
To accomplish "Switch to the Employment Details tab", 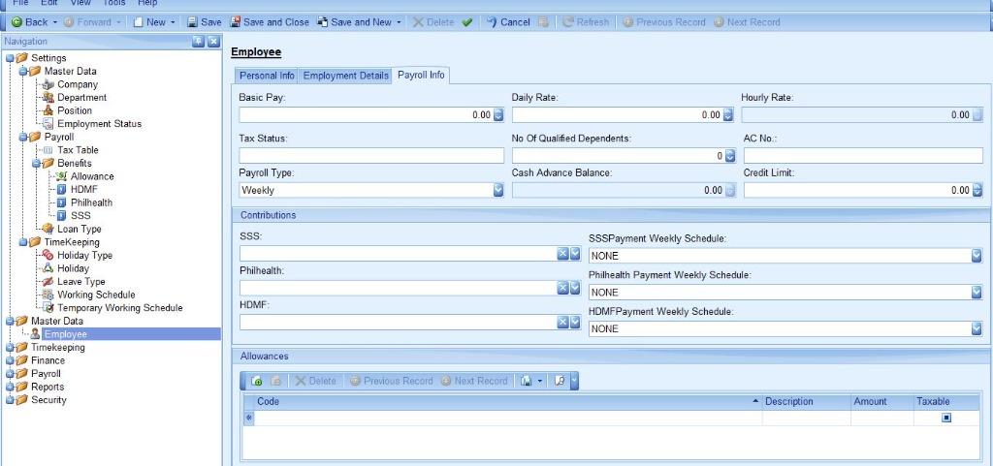I will [x=346, y=76].
